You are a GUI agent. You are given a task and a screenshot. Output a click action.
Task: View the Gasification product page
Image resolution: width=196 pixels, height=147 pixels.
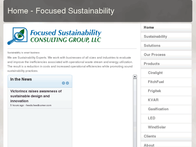pos(158,109)
